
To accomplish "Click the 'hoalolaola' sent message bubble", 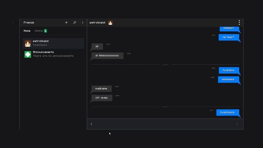I will (x=228, y=112).
